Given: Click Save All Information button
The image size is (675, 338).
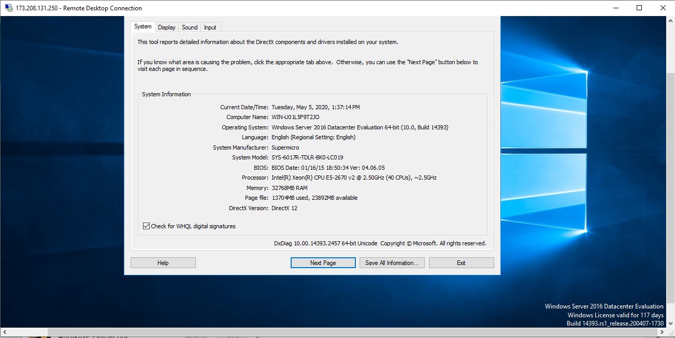Looking at the screenshot, I should pos(392,263).
